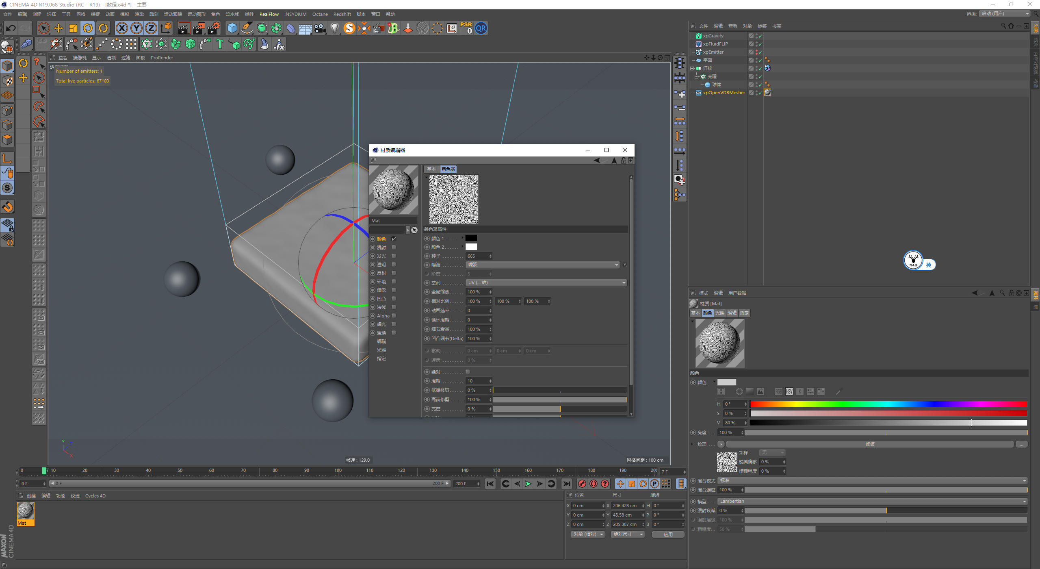Screen dimensions: 1040x569
Task: Select the Rotate tool
Action: pyautogui.click(x=88, y=28)
